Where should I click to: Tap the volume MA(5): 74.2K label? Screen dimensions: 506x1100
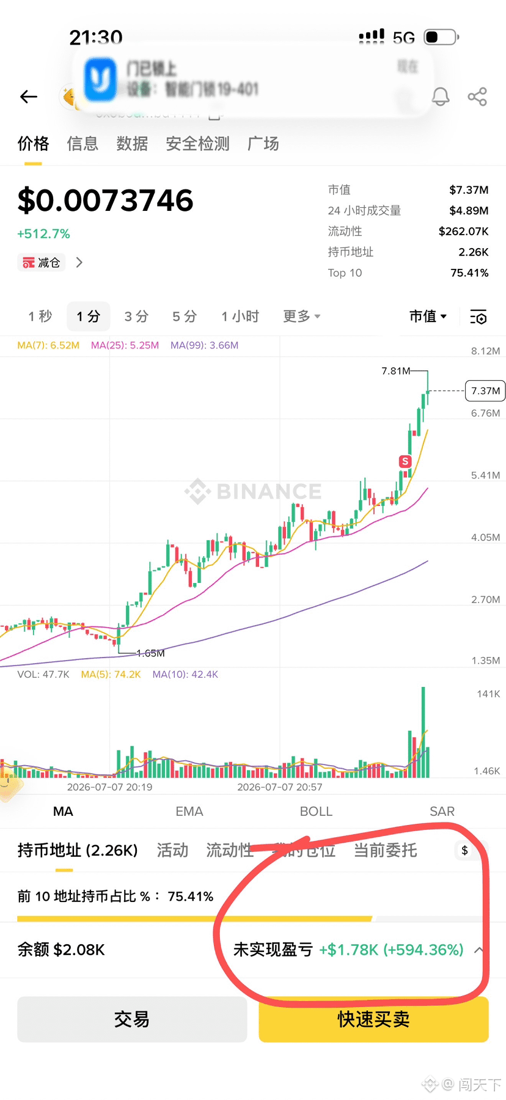point(111,675)
